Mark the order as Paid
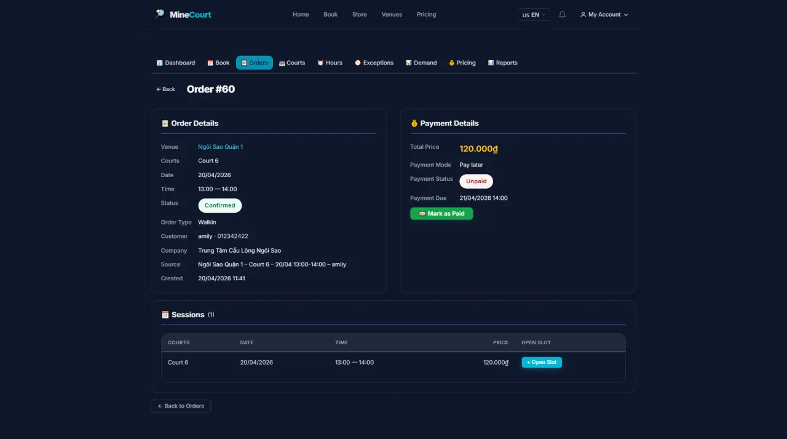 pos(441,213)
